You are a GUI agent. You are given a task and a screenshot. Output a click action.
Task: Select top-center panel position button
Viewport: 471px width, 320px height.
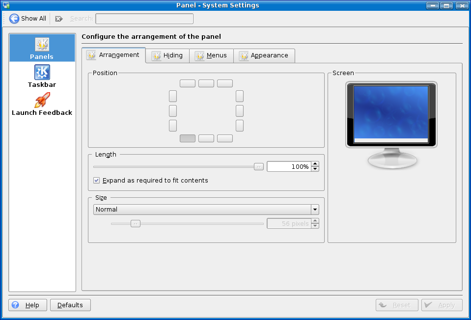click(206, 83)
